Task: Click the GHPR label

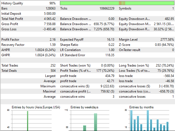Action: tap(5, 55)
